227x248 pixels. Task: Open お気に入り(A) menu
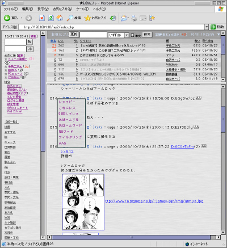(x=62, y=9)
